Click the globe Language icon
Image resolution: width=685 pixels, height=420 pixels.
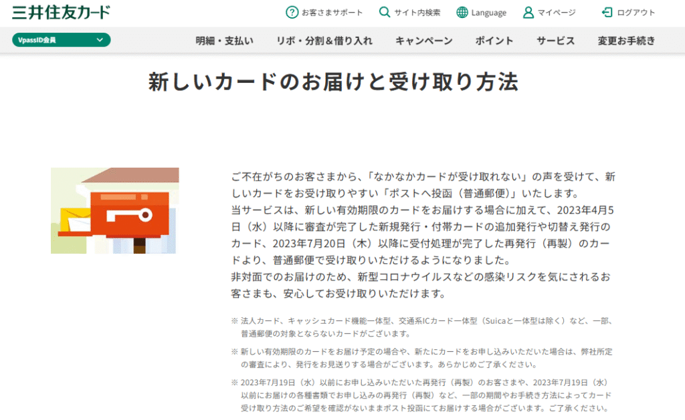click(462, 12)
